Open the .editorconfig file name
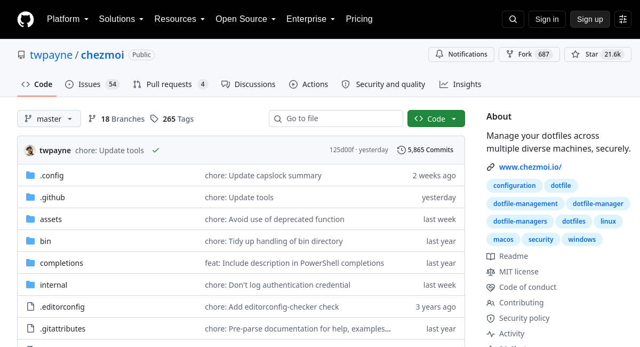This screenshot has height=347, width=640. click(x=62, y=307)
